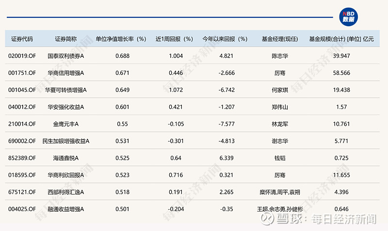Select fund code 001045.OF
This screenshot has height=231, width=388.
point(22,90)
